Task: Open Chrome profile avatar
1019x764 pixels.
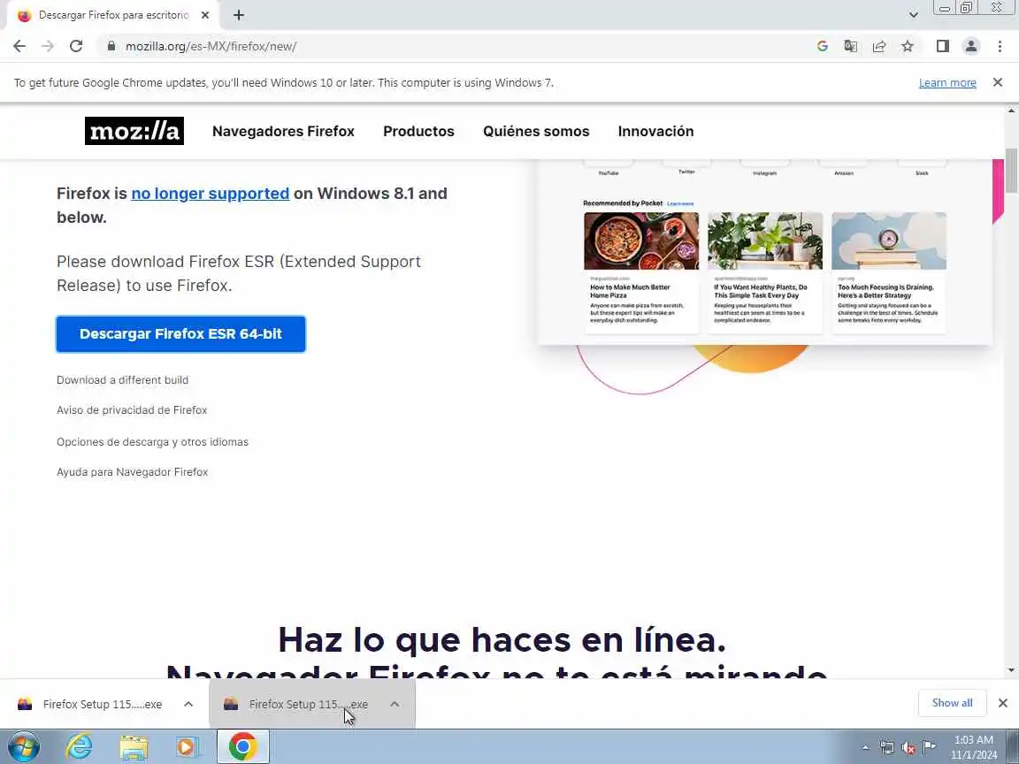Action: click(x=971, y=46)
